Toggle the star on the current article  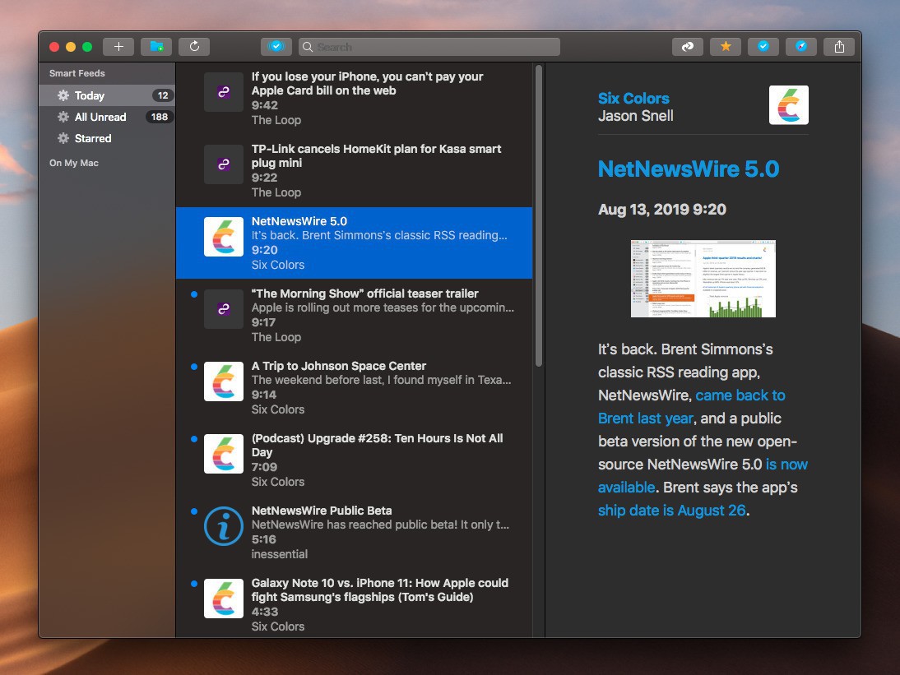[725, 47]
